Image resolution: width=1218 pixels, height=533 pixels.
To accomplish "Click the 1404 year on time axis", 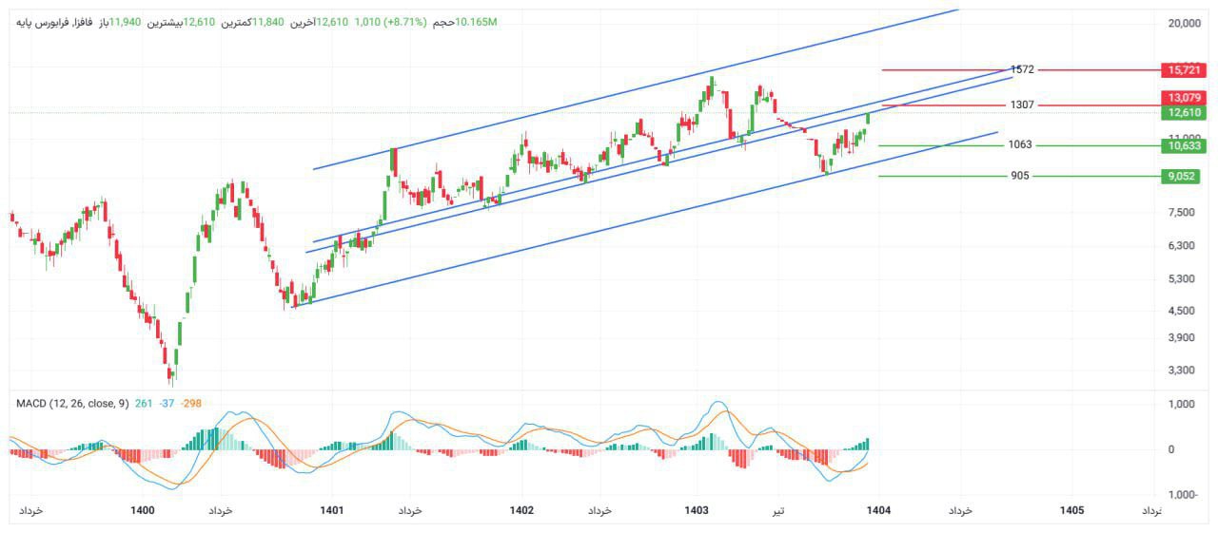I will (x=877, y=511).
